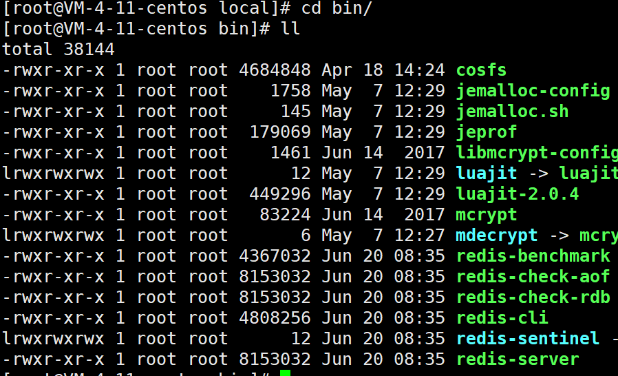Select the redis-benchmark filename
Screen dimensions: 618x376
(x=533, y=256)
